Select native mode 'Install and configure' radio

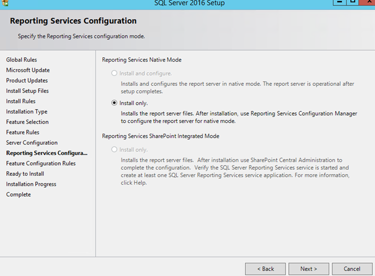coord(114,73)
